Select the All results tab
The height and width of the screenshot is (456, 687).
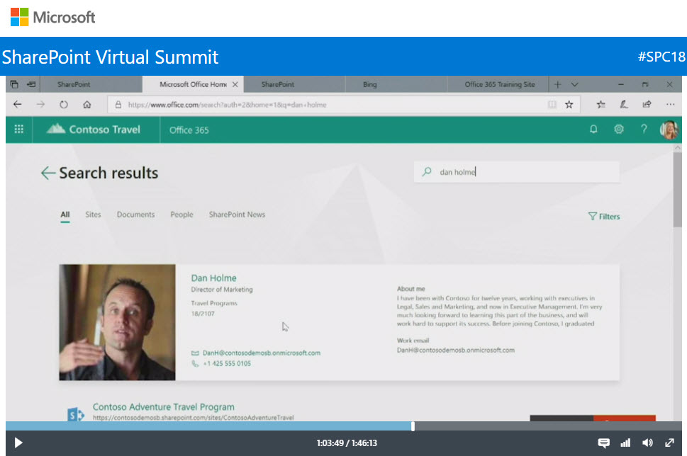65,215
